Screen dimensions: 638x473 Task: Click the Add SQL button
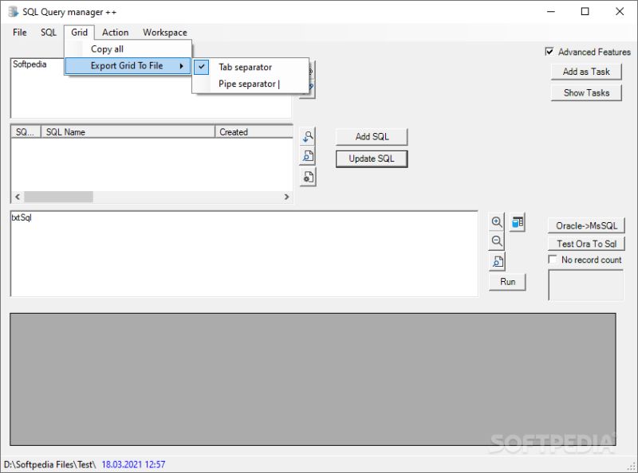[x=371, y=136]
